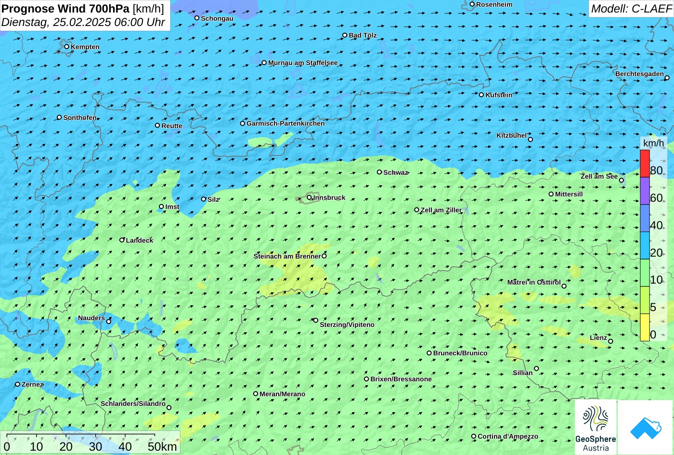674x455 pixels.
Task: Click the Nauders city marker
Action: click(x=109, y=322)
